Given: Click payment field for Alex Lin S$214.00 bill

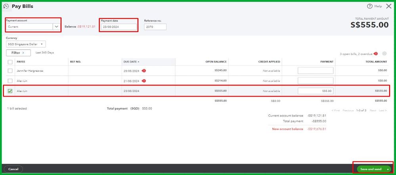Looking at the screenshot, I should (316, 81).
